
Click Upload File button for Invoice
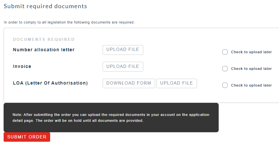(x=123, y=66)
